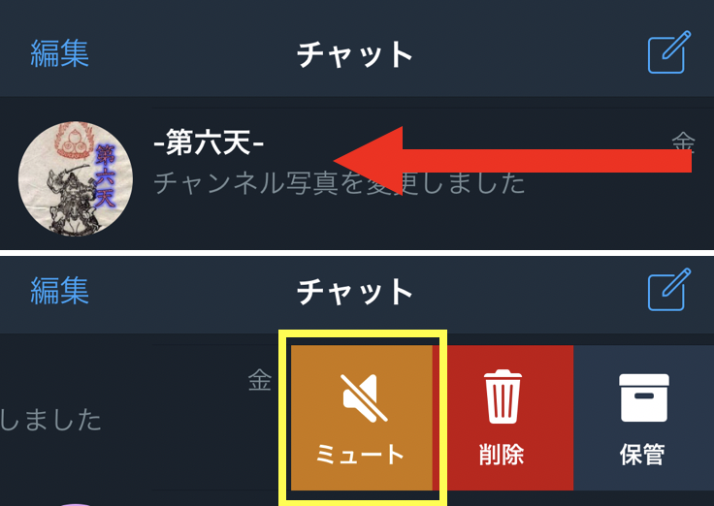Tap the しました text in swiped row
714x506 pixels.
point(50,420)
